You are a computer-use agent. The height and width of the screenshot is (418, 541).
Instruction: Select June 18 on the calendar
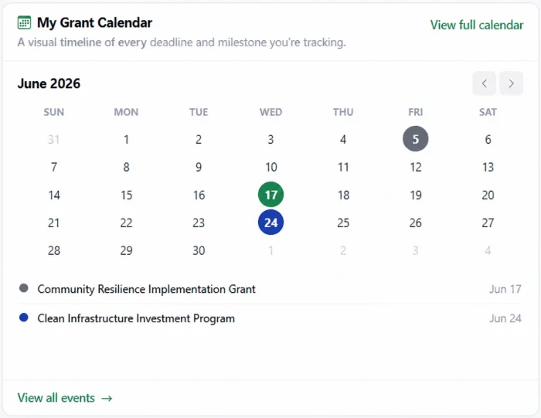[343, 195]
